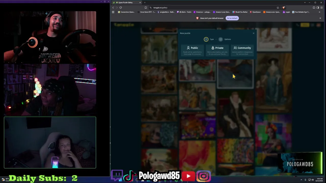Screen dimensions: 326x183
Task: Open the microphone indicator in system tray
Action: pyautogui.click(x=305, y=180)
